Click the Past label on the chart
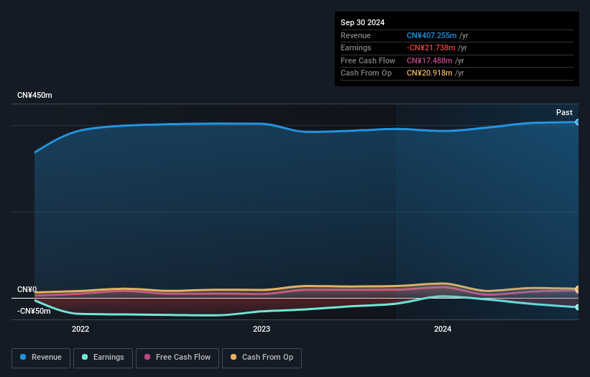The image size is (590, 377). (564, 112)
